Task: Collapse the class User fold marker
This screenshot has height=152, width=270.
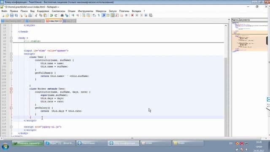Action: tap(11, 57)
